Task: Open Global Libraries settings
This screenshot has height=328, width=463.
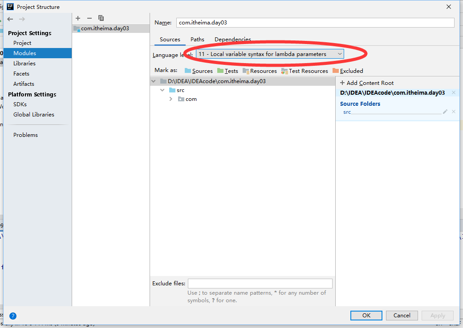Action: coord(34,114)
